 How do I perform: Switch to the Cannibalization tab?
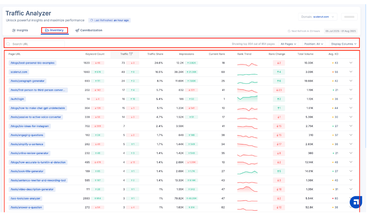tap(89, 30)
